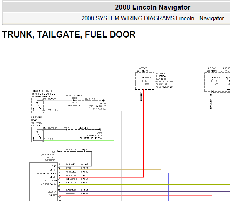Click the 'BRN' wire label at pin 2

69,168
